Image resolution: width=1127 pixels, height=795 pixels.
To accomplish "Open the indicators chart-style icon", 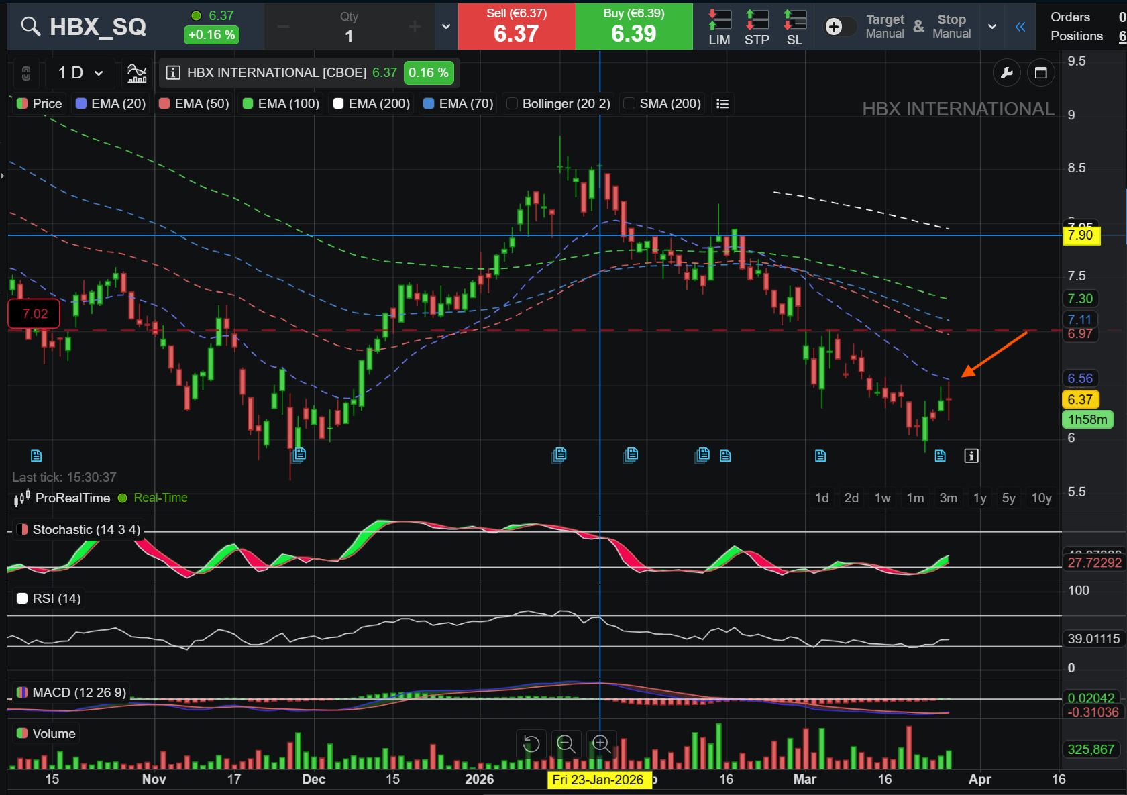I will 137,73.
